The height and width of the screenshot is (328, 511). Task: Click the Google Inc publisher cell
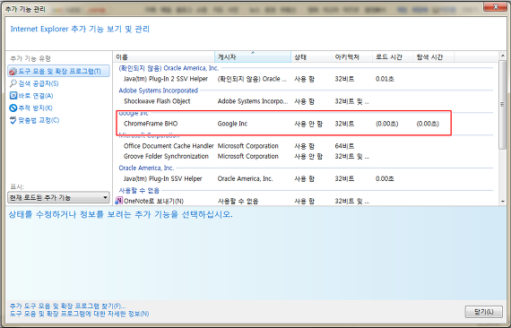point(232,124)
